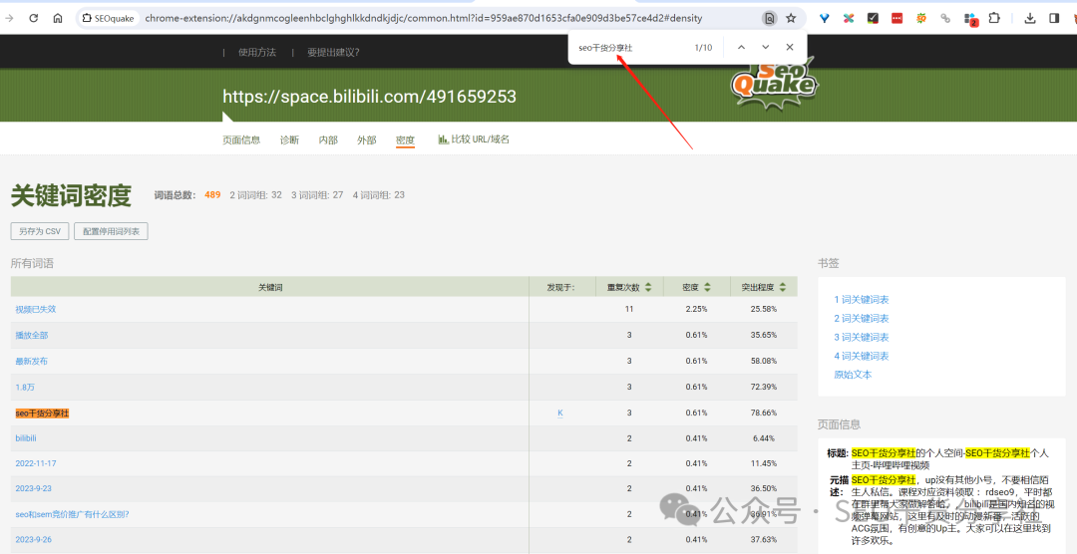The width and height of the screenshot is (1077, 554).
Task: Close the find bar with X
Action: [789, 48]
